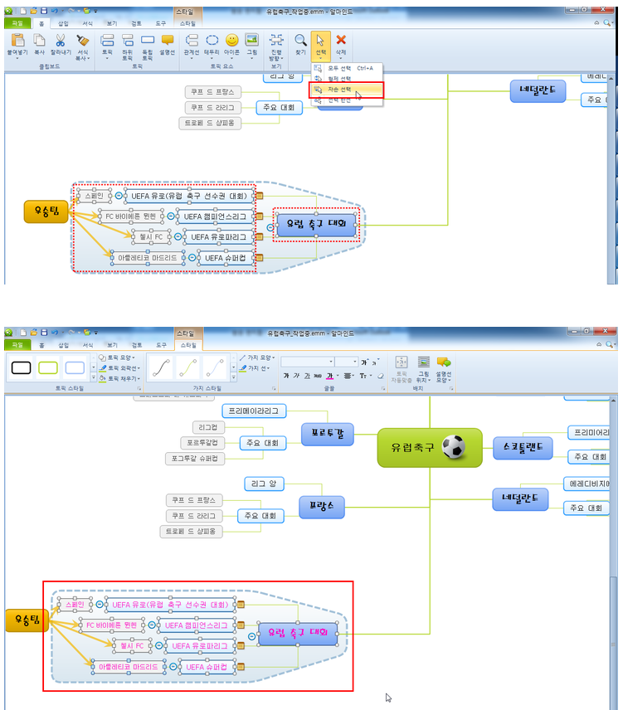Select 서식 복사 format painter brush icon
The width and height of the screenshot is (623, 710).
pos(82,41)
